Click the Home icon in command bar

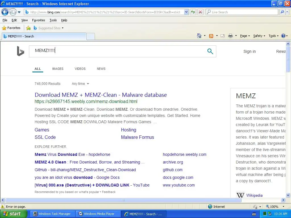199,36
